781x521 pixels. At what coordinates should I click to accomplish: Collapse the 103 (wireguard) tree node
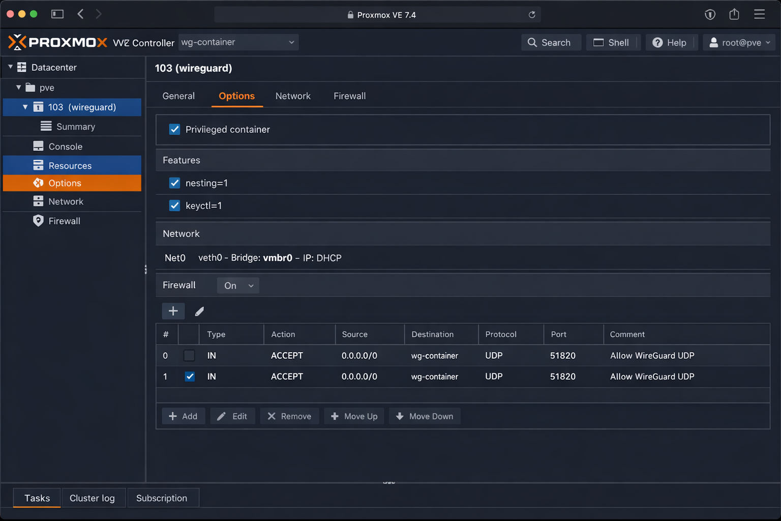[24, 107]
